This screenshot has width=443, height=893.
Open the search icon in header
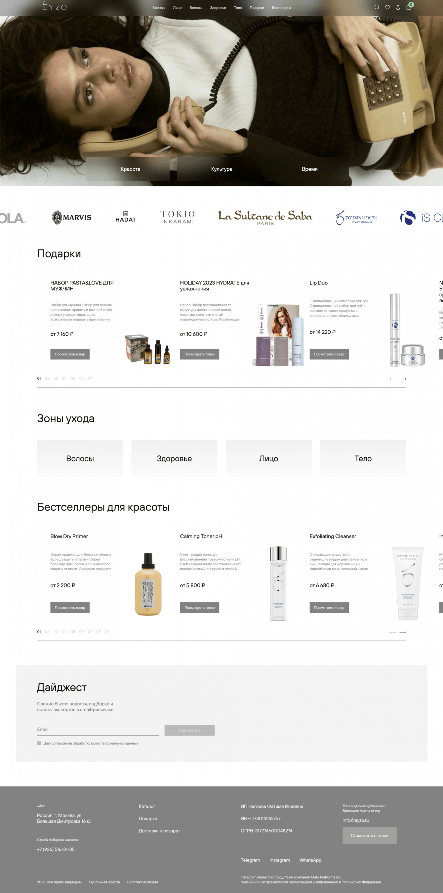377,7
